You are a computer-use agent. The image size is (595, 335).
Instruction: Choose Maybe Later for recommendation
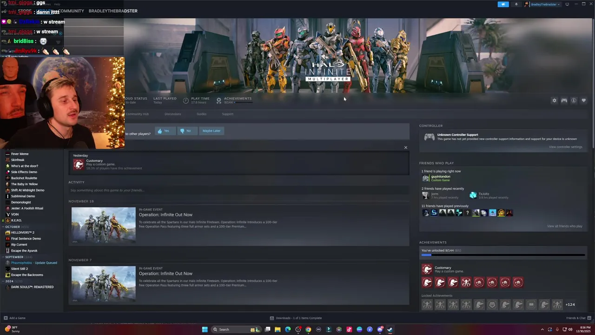(212, 131)
